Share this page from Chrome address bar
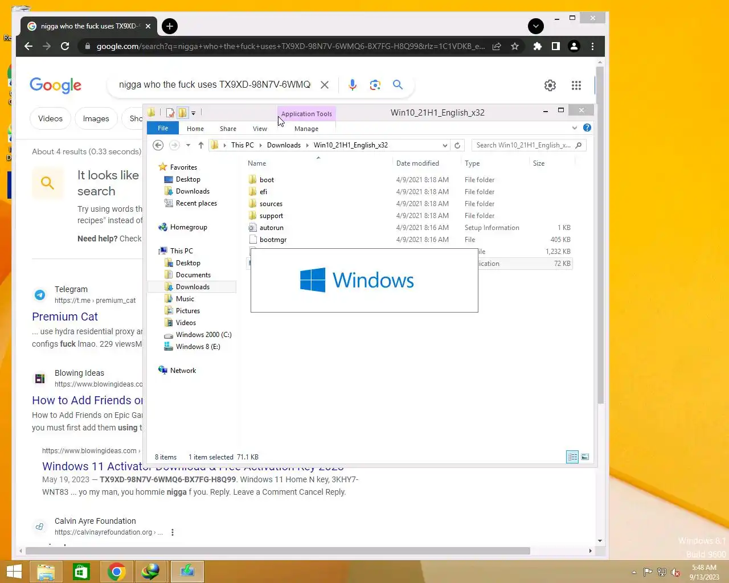Viewport: 729px width, 583px height. 497,46
